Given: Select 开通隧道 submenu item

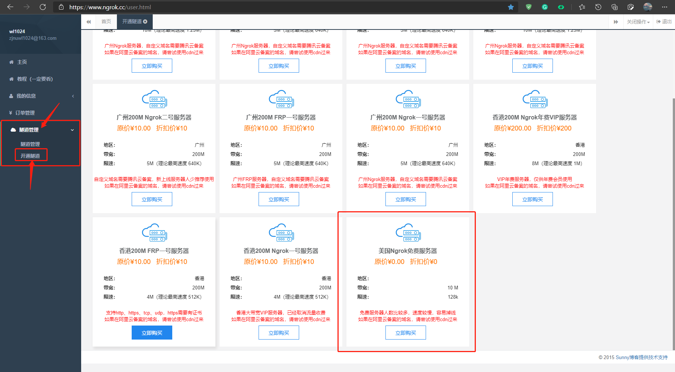Looking at the screenshot, I should tap(30, 156).
